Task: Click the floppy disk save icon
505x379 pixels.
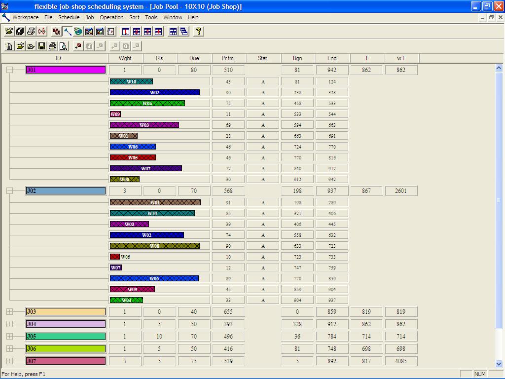Action: 41,46
